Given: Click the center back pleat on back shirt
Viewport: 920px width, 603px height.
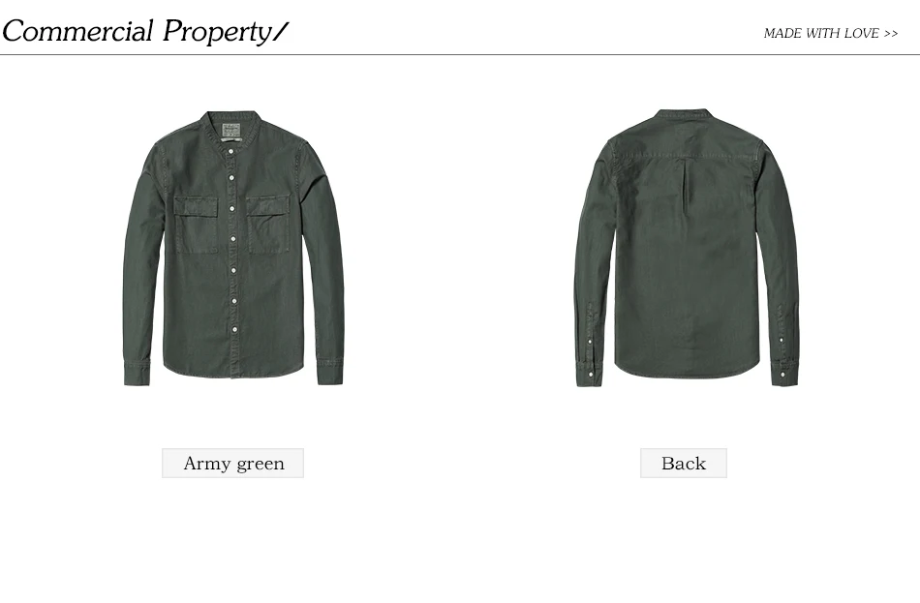Looking at the screenshot, I should pyautogui.click(x=686, y=187).
